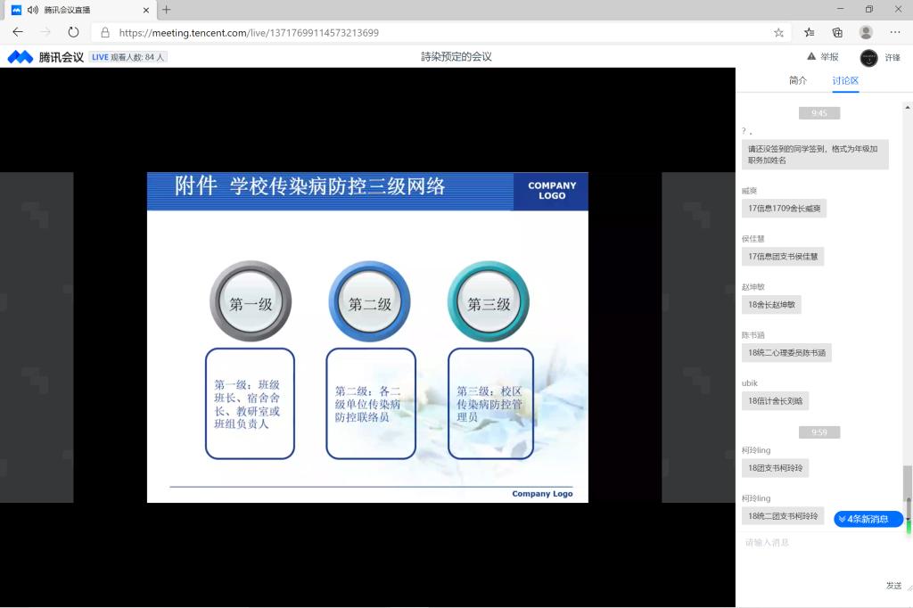This screenshot has width=913, height=608.
Task: Click the browser profile avatar icon
Action: pyautogui.click(x=866, y=32)
